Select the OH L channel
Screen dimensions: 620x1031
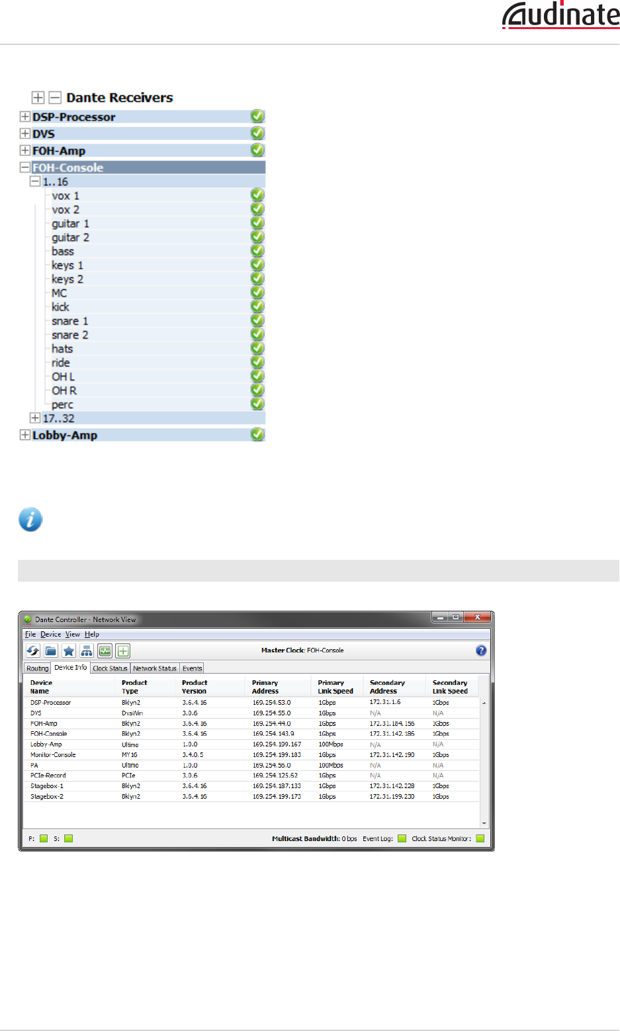click(x=64, y=376)
